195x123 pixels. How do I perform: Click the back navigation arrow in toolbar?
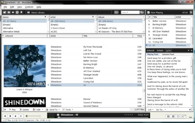tap(9, 12)
